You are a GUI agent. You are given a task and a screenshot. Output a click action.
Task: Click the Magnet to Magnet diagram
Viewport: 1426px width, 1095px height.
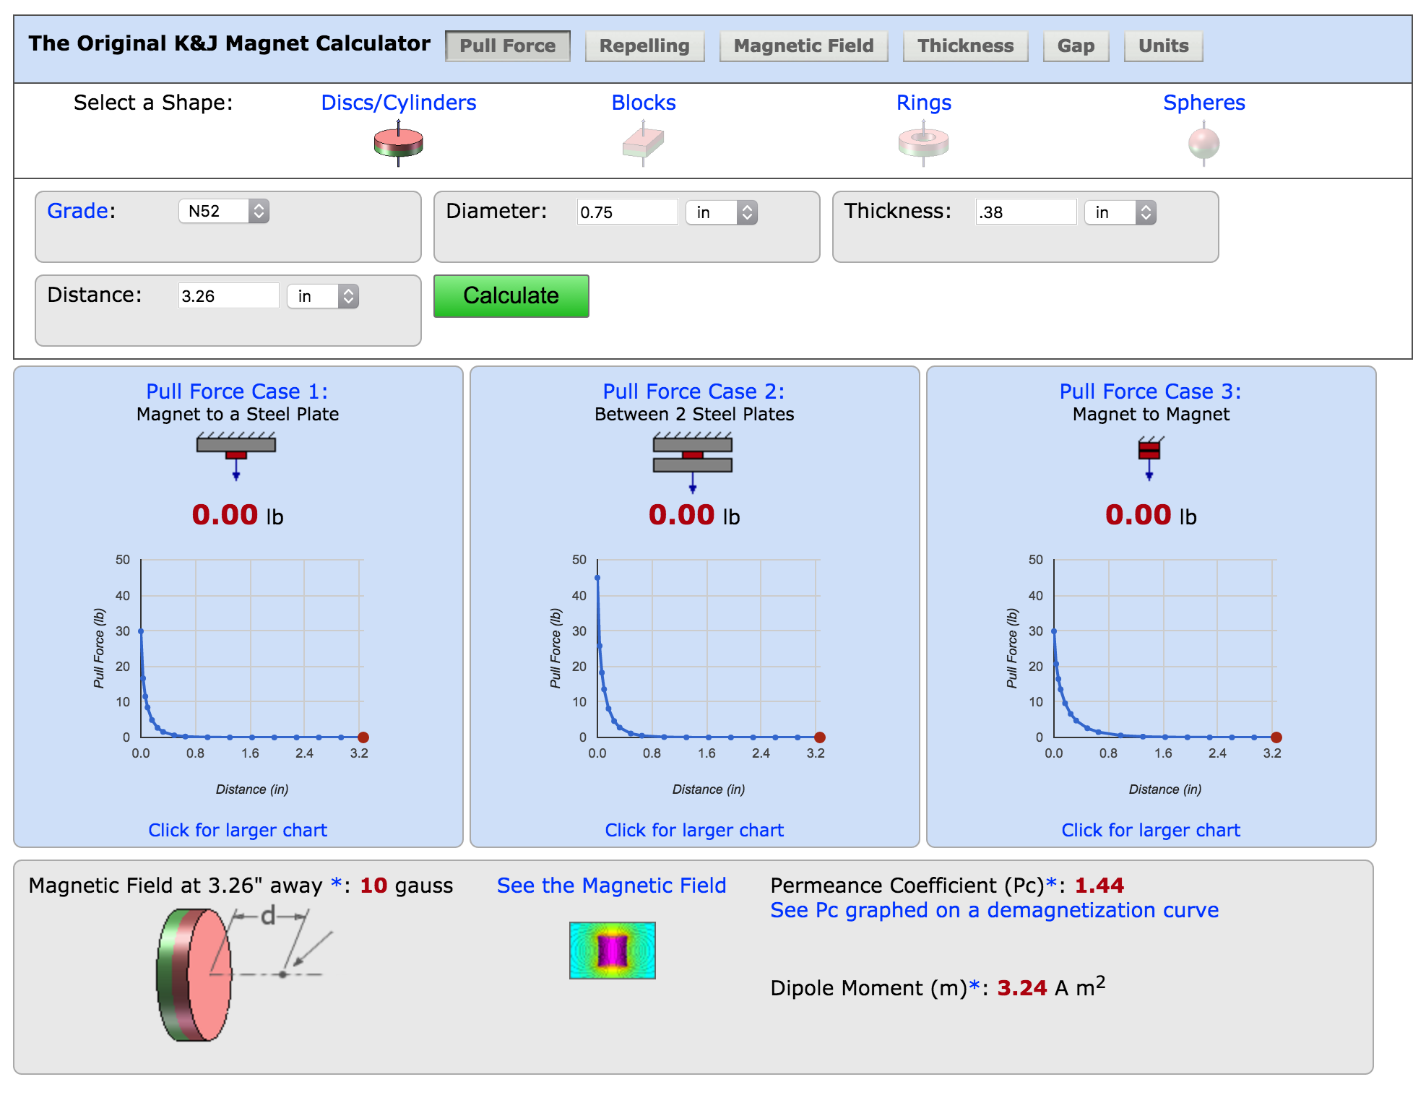(1149, 457)
